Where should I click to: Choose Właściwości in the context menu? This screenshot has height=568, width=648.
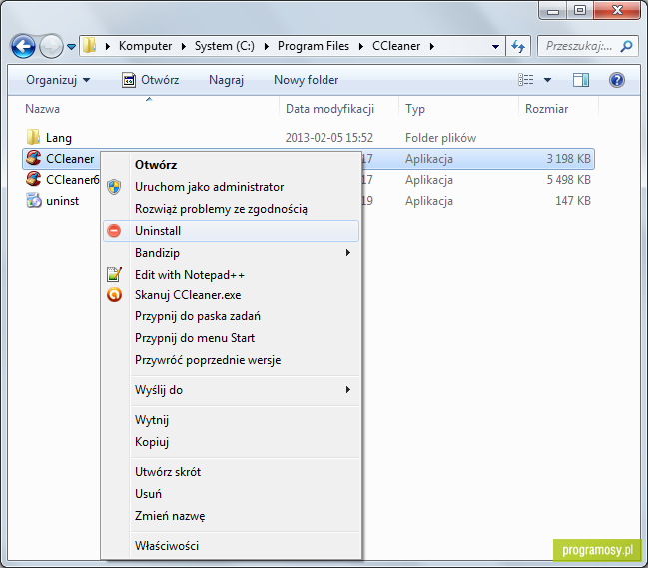click(x=231, y=546)
